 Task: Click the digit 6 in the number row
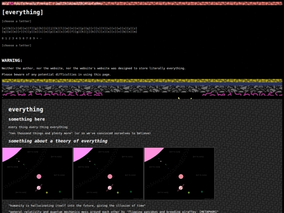click(x=23, y=38)
